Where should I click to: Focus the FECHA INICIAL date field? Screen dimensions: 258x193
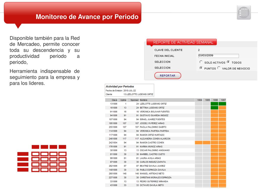[x=218, y=56]
